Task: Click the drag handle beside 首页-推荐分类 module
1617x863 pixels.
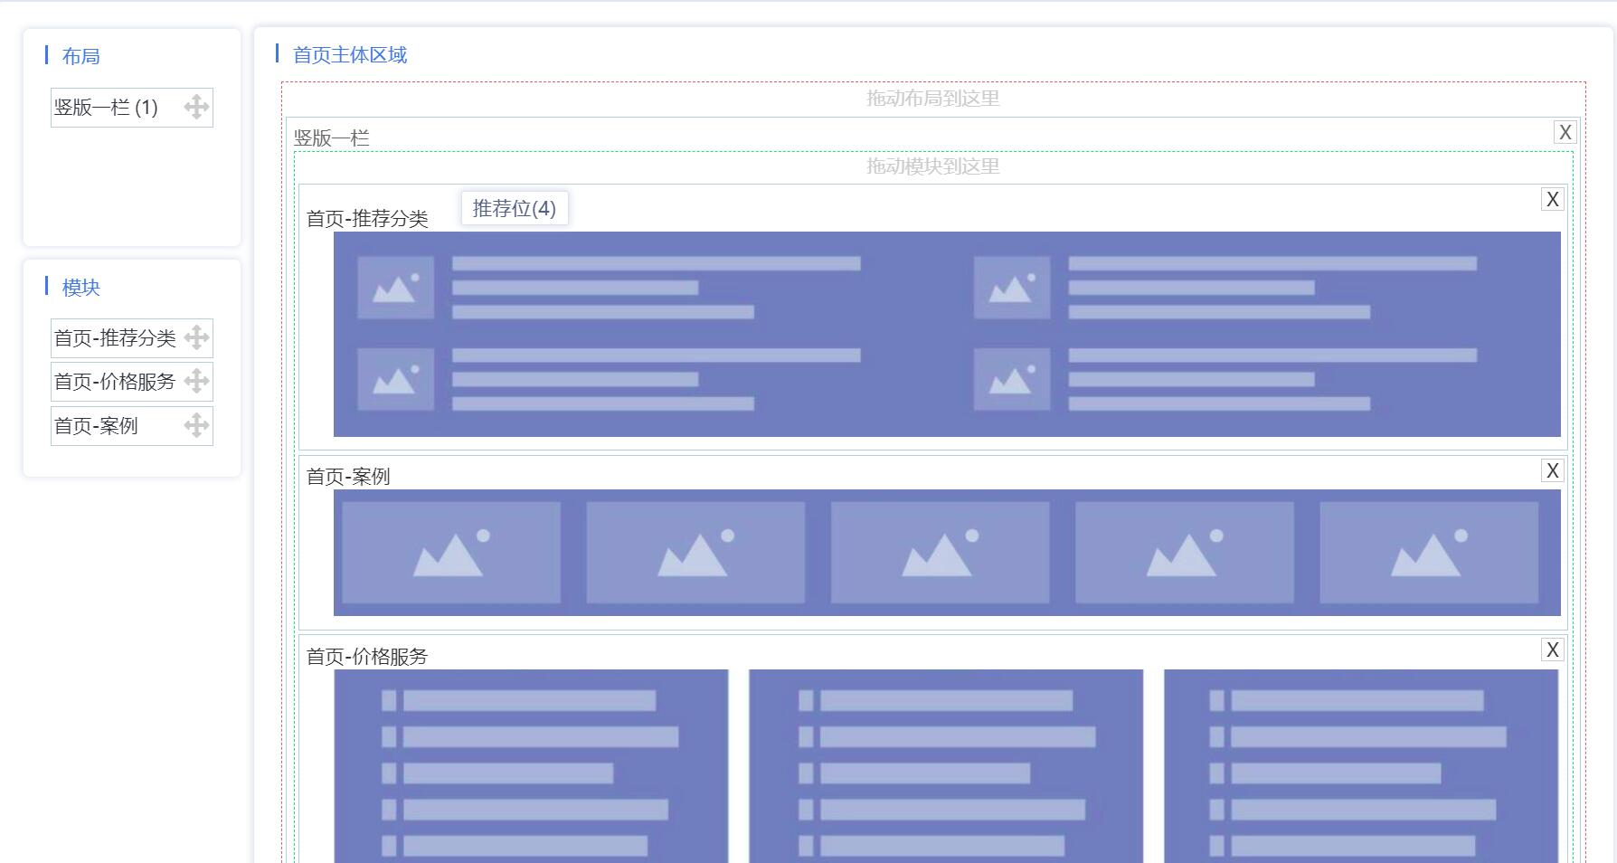Action: [195, 338]
